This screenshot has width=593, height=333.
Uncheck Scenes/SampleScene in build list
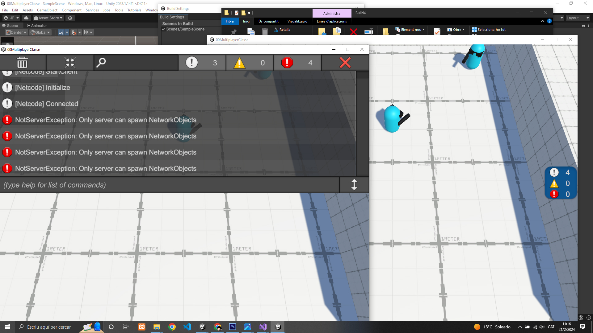(164, 29)
